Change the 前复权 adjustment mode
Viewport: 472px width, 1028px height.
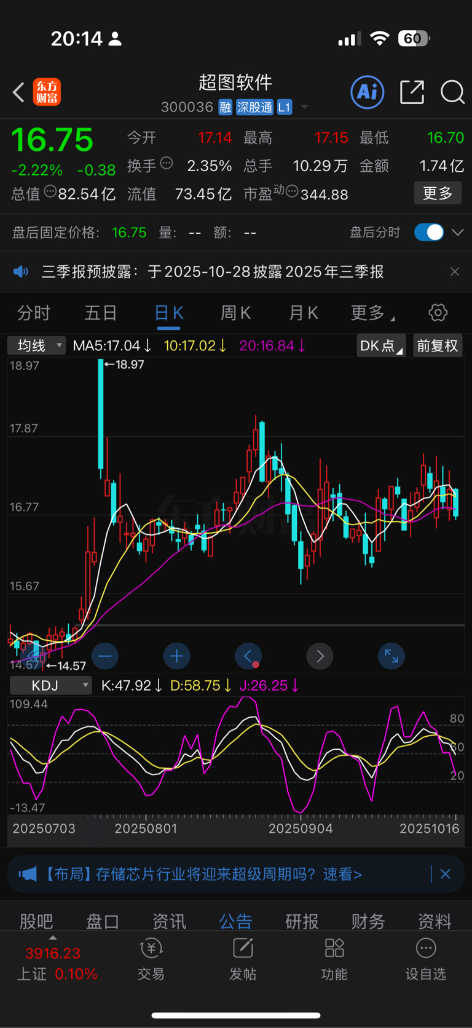tap(438, 345)
